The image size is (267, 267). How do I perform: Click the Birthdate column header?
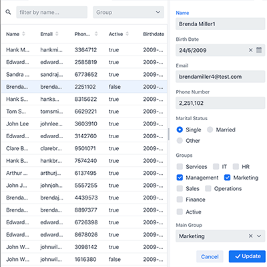154,34
